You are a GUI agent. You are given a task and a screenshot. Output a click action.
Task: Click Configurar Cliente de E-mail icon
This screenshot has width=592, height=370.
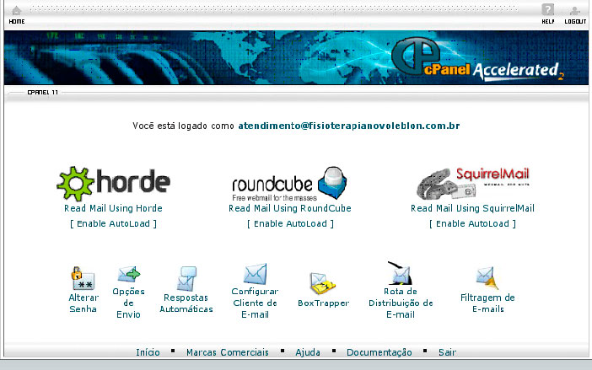[255, 275]
